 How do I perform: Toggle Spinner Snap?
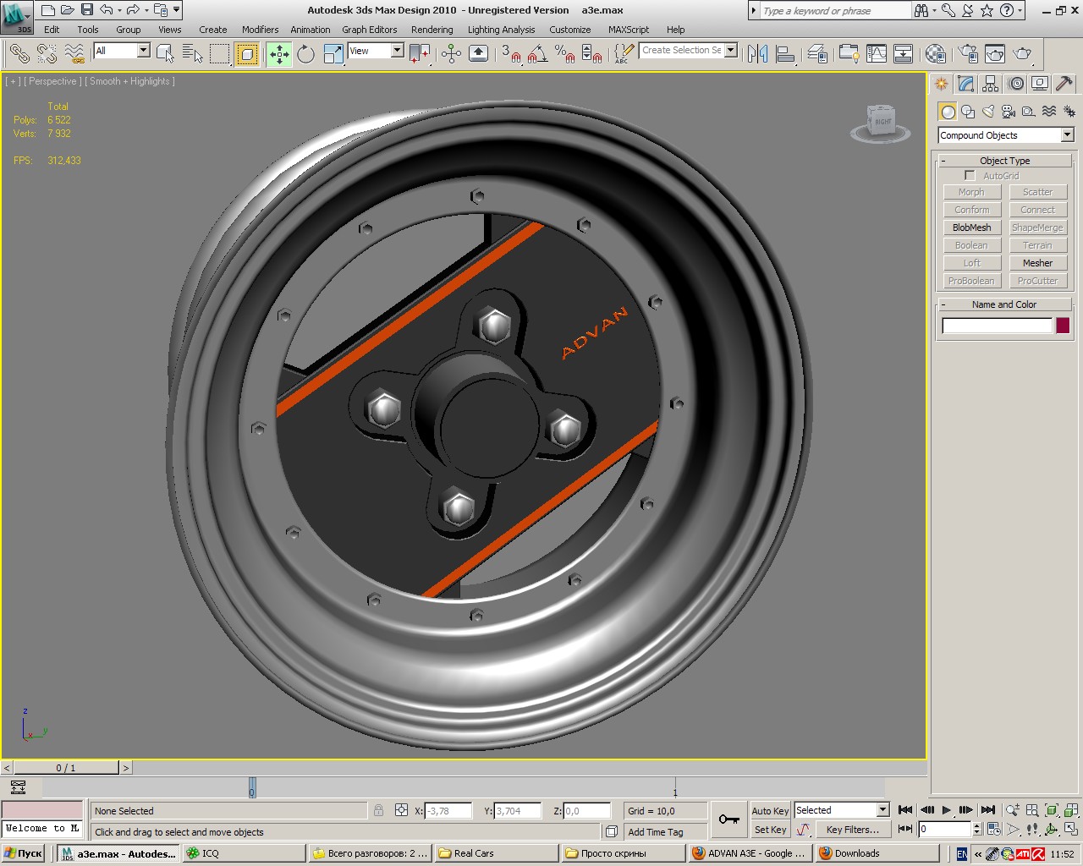(592, 54)
